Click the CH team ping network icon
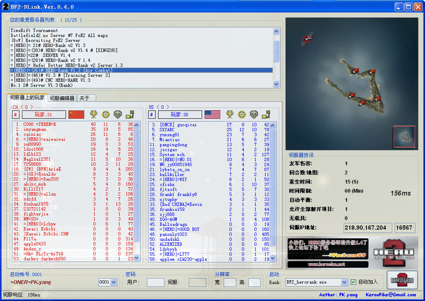Viewport: 425px width, 301px height. click(130, 115)
